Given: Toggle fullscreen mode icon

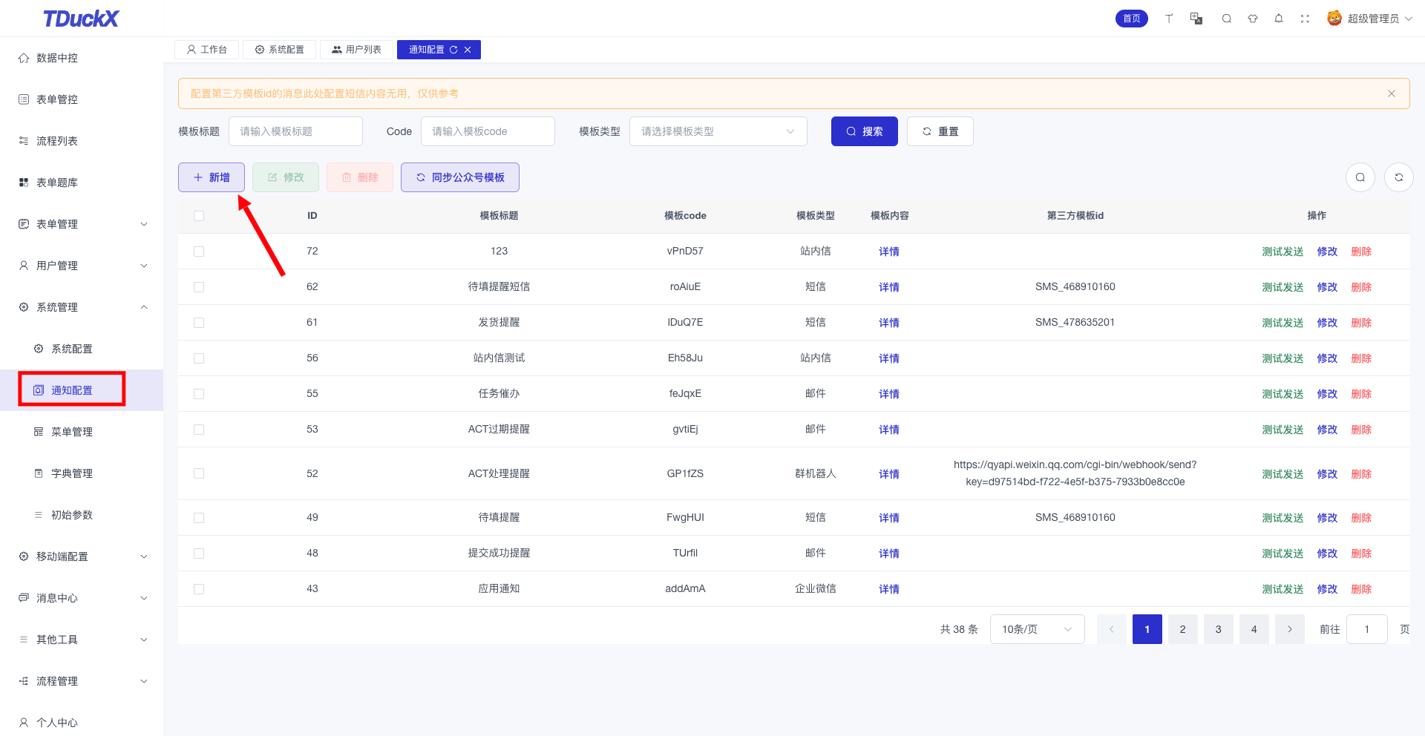Looking at the screenshot, I should [x=1305, y=19].
